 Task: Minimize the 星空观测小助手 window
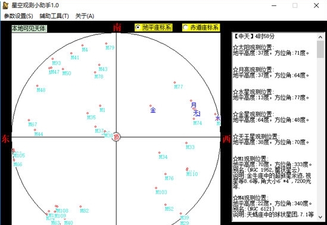pyautogui.click(x=274, y=5)
